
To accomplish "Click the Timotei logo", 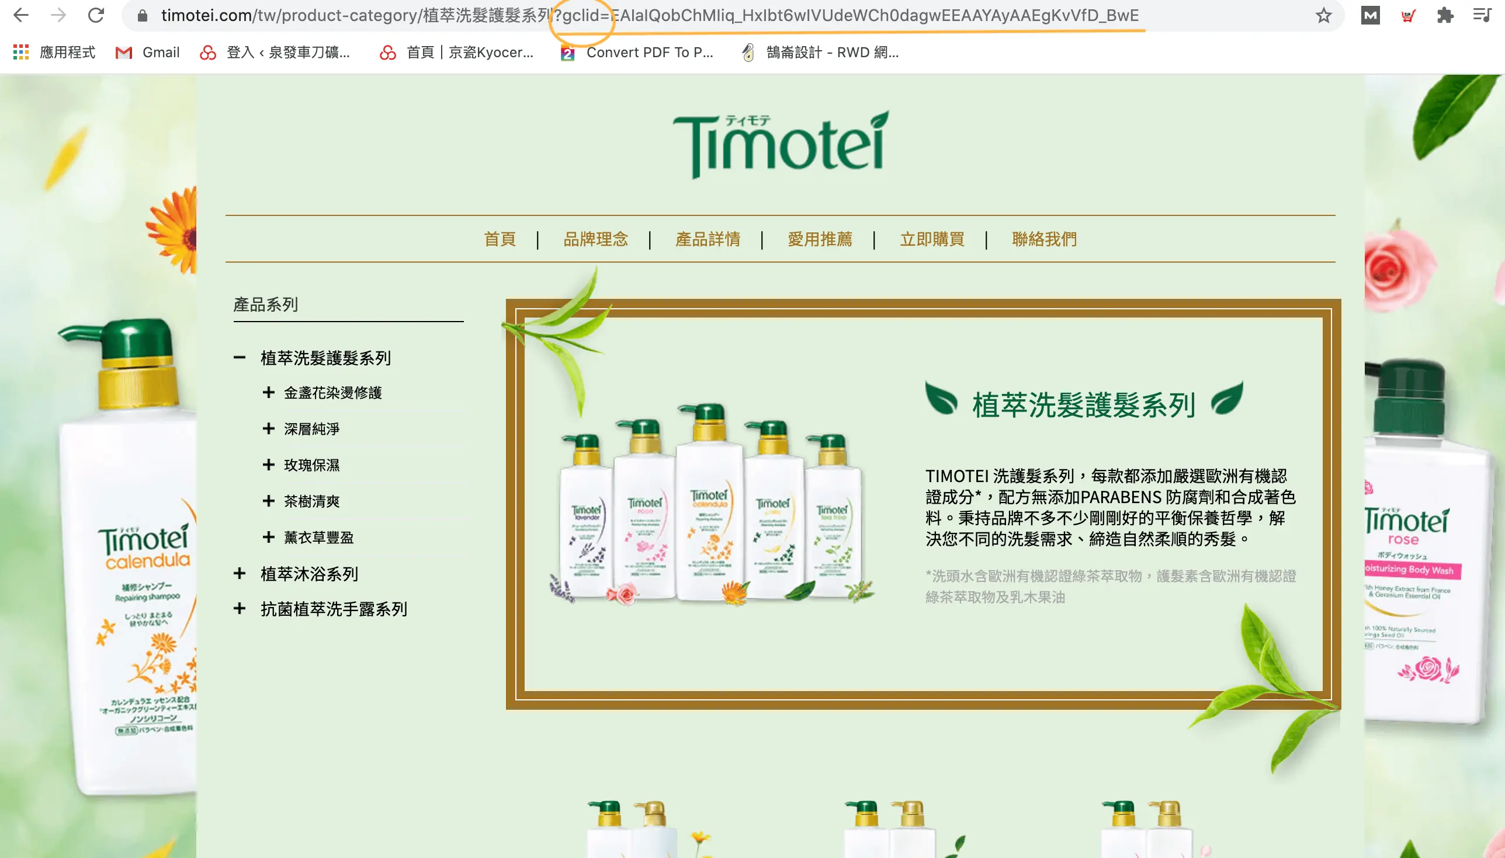I will click(x=780, y=144).
